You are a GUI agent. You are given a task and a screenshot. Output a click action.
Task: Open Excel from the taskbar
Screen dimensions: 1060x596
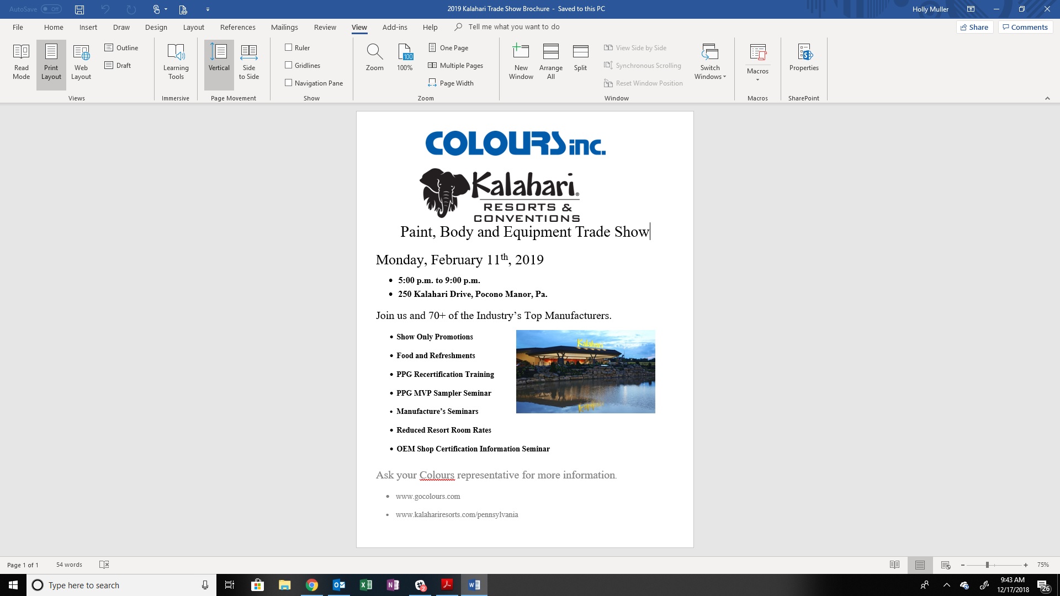365,585
